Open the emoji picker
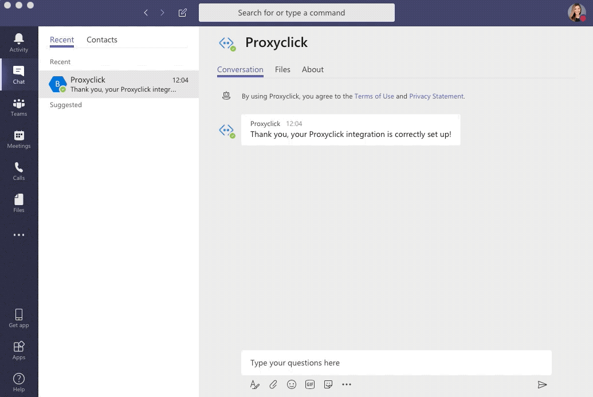This screenshot has height=397, width=593. (292, 384)
